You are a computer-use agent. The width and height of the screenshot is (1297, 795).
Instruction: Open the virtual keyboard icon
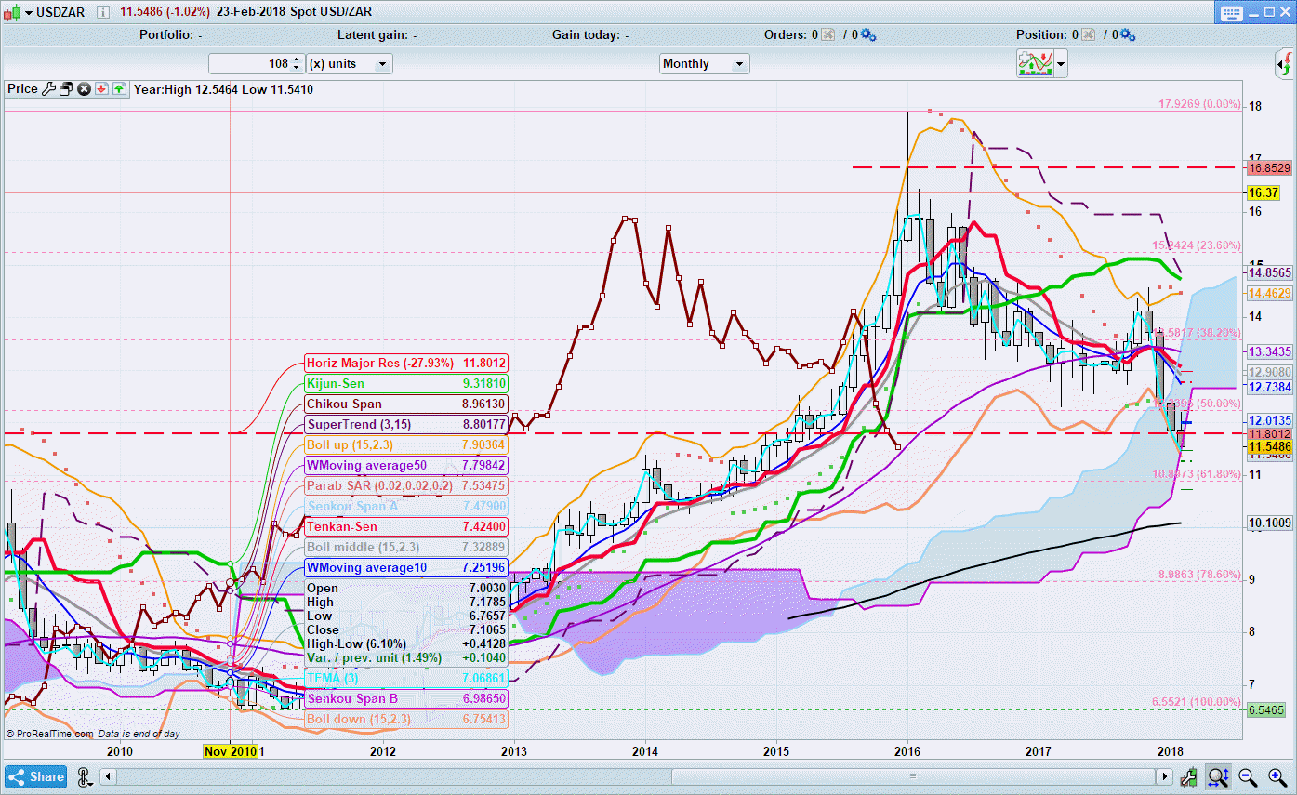[x=1232, y=13]
